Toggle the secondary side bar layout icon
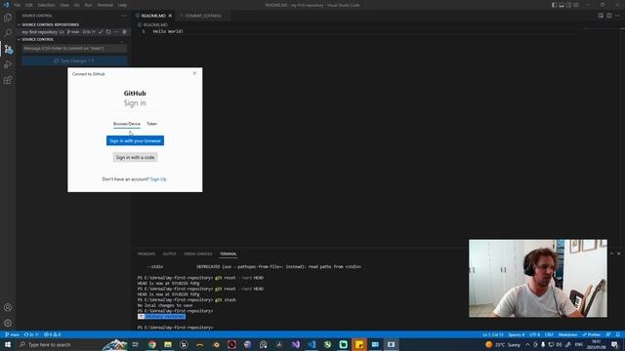This screenshot has width=625, height=351. coord(568,5)
